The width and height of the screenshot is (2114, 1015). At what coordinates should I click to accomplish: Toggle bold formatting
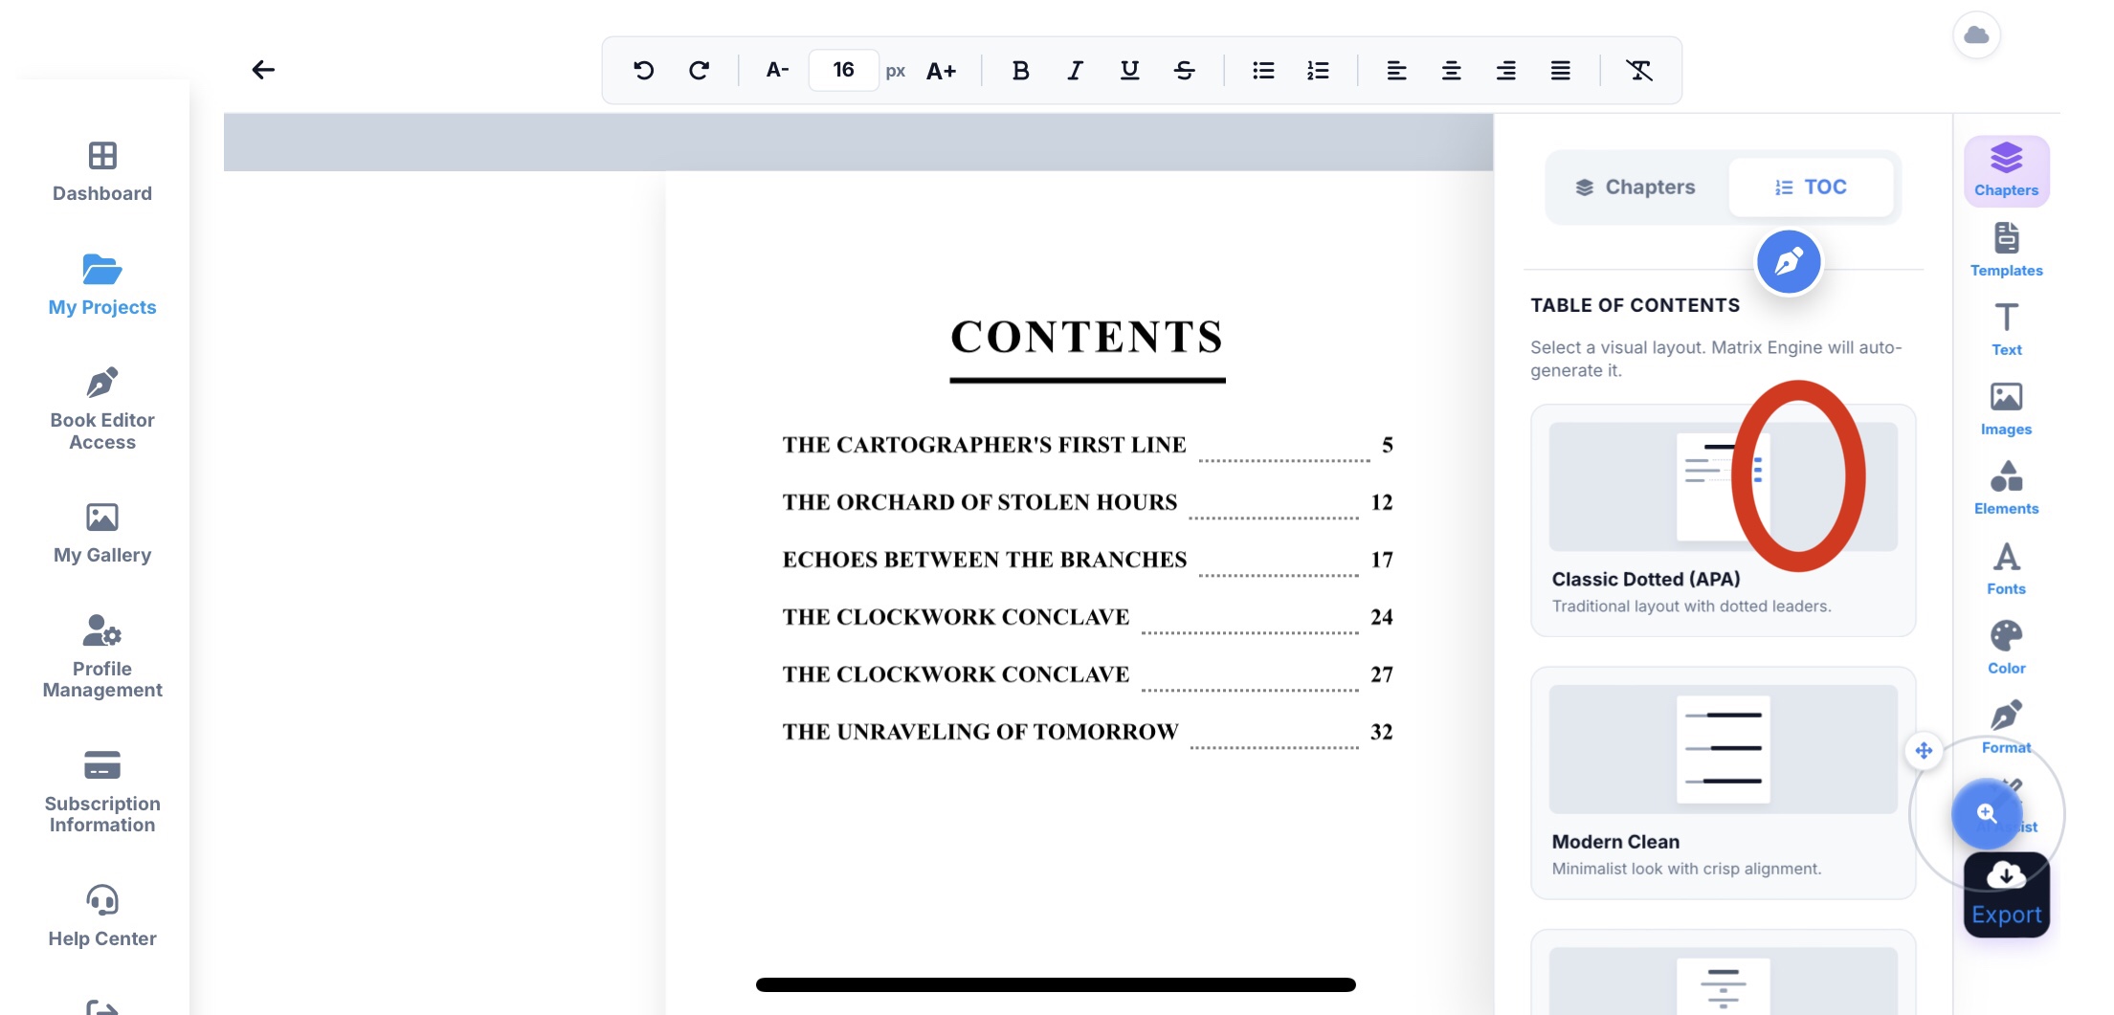click(x=1020, y=70)
